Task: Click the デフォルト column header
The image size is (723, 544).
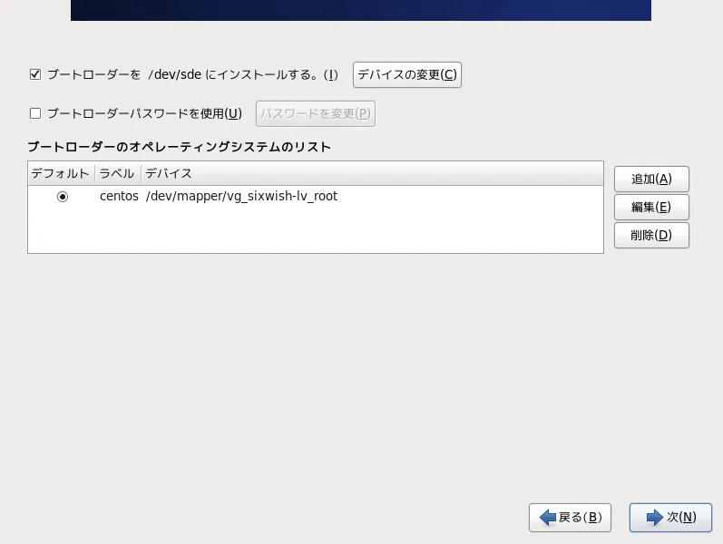Action: pos(62,173)
